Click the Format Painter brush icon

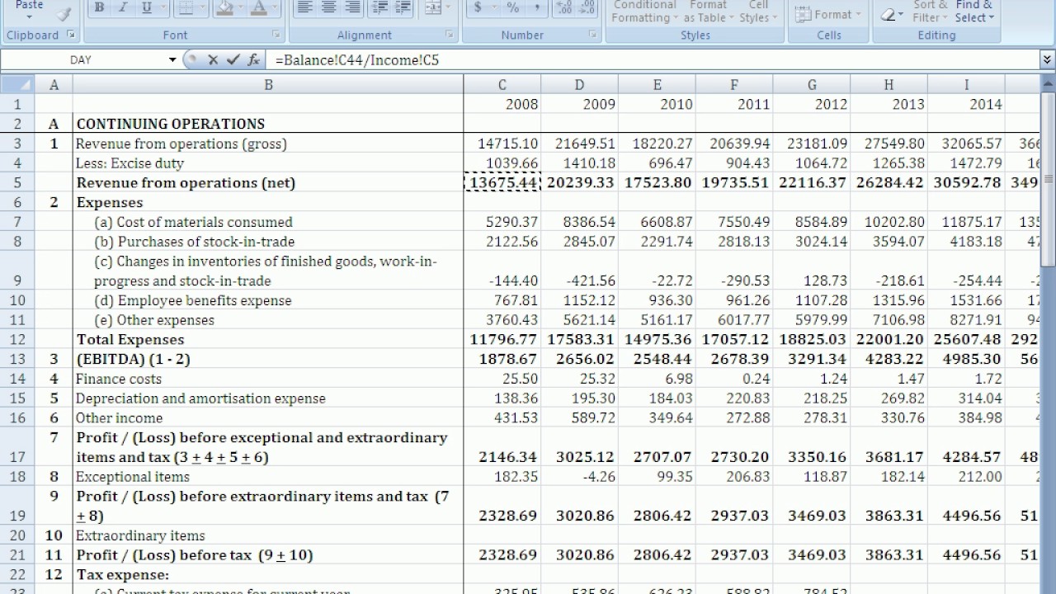point(64,13)
